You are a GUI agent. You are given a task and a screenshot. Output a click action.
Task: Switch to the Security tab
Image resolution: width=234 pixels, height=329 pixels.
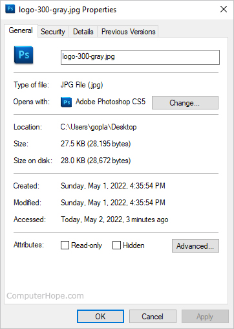[53, 32]
